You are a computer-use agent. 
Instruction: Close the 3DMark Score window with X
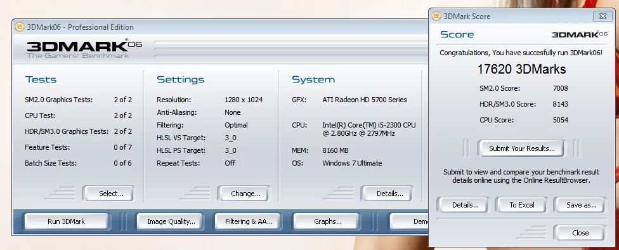(603, 16)
